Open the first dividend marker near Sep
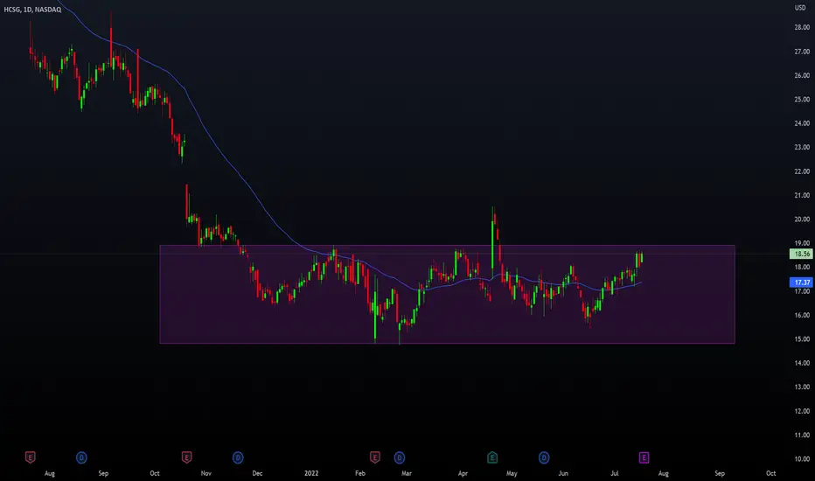815x481 pixels. pos(81,457)
